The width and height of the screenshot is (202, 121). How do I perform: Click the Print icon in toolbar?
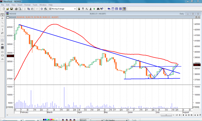point(16,9)
